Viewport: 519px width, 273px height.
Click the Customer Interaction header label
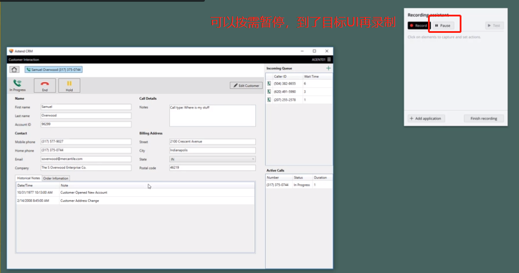pyautogui.click(x=24, y=59)
